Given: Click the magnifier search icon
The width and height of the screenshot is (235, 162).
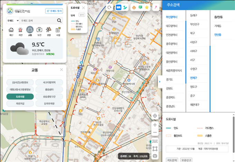Looking at the screenshot, I should click(x=59, y=20).
